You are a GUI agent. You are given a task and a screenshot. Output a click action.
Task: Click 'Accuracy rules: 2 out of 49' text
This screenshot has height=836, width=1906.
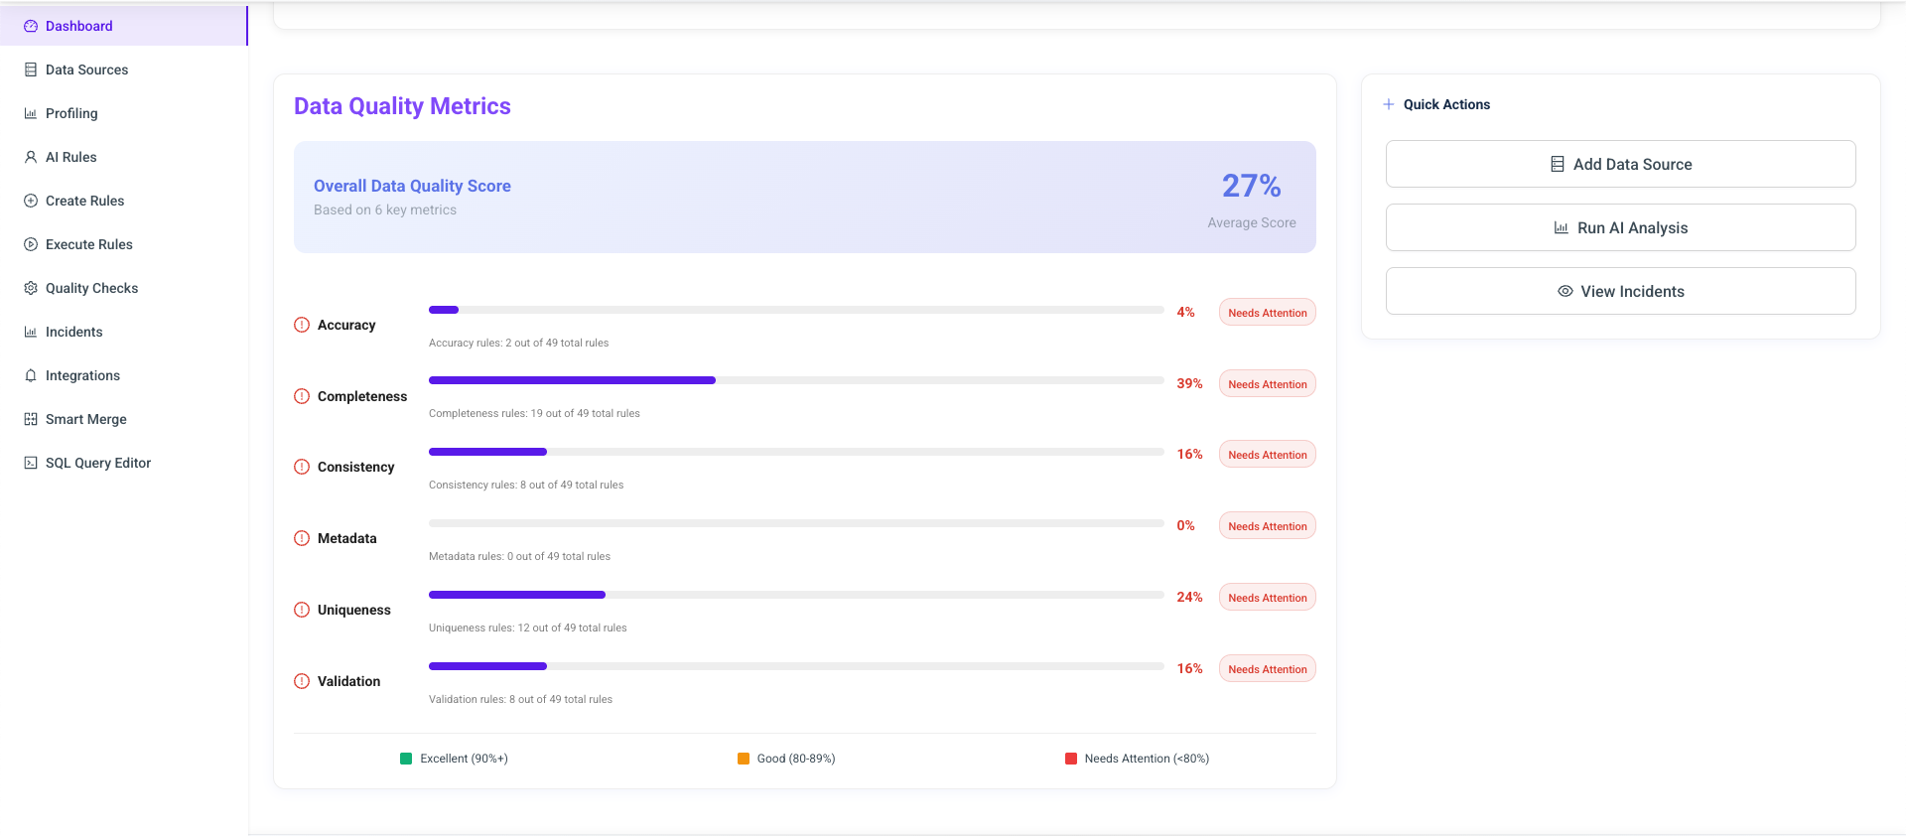click(518, 343)
